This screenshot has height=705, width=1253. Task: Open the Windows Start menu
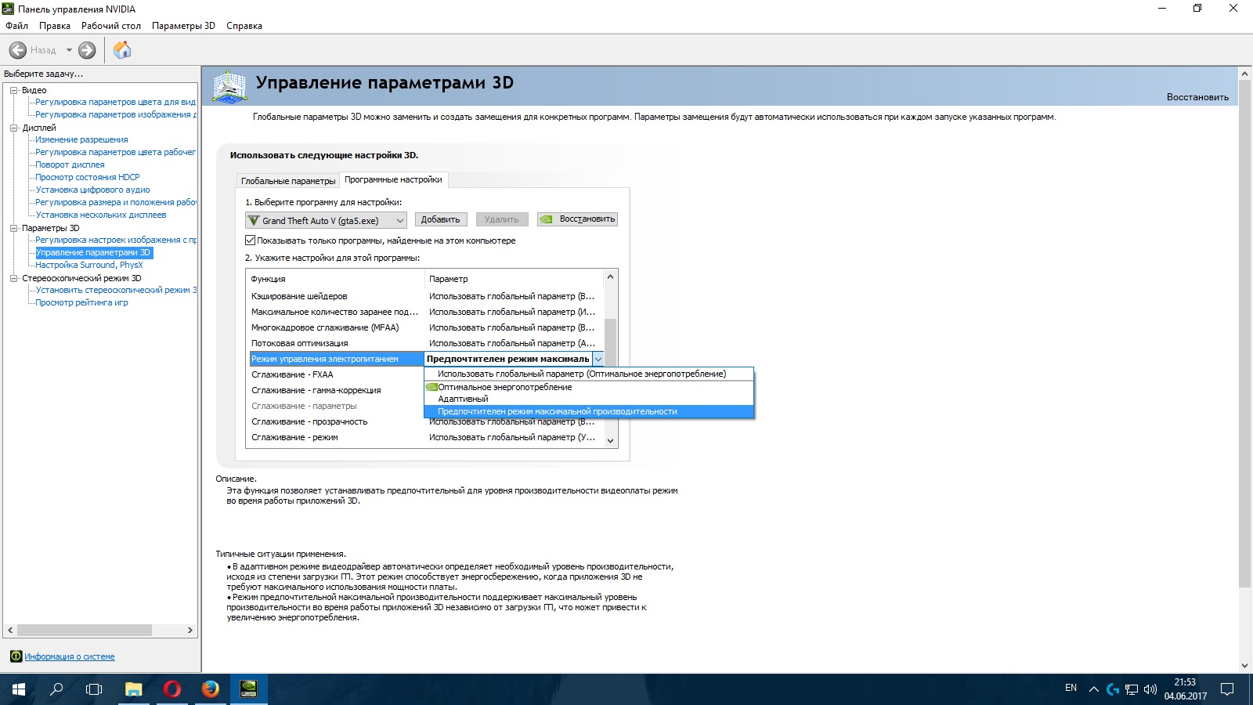pos(19,689)
